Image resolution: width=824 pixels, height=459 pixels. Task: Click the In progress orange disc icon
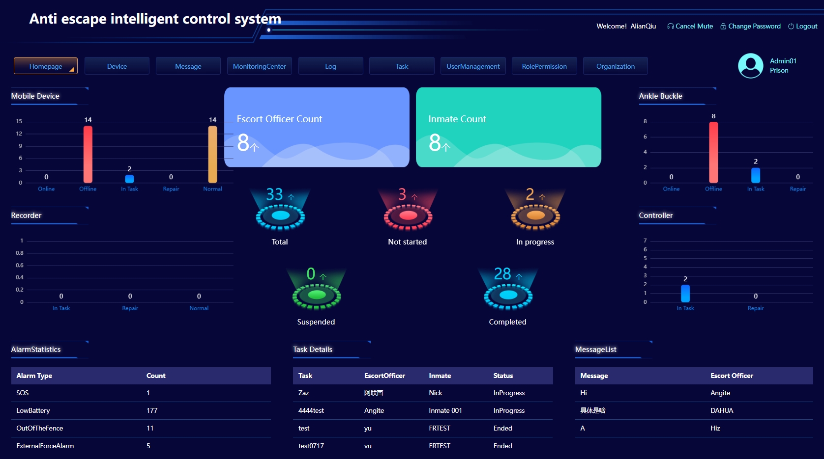pyautogui.click(x=535, y=216)
